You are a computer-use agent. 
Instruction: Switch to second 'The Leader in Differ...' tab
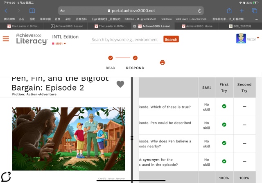(111, 26)
